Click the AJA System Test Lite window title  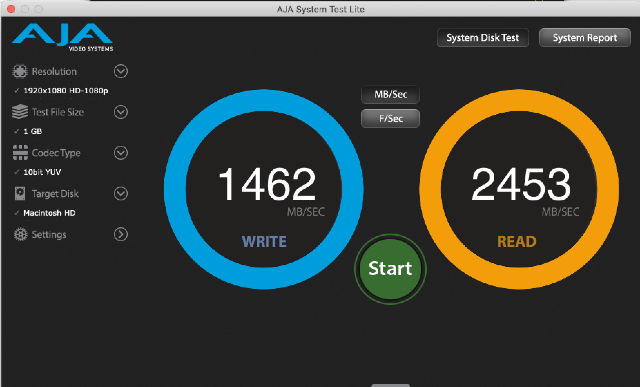[320, 9]
